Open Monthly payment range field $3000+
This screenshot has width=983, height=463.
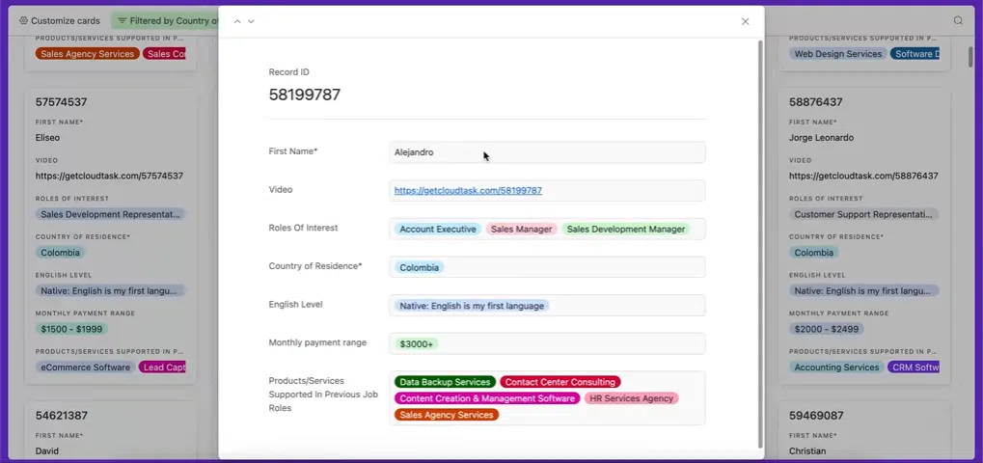click(x=547, y=343)
